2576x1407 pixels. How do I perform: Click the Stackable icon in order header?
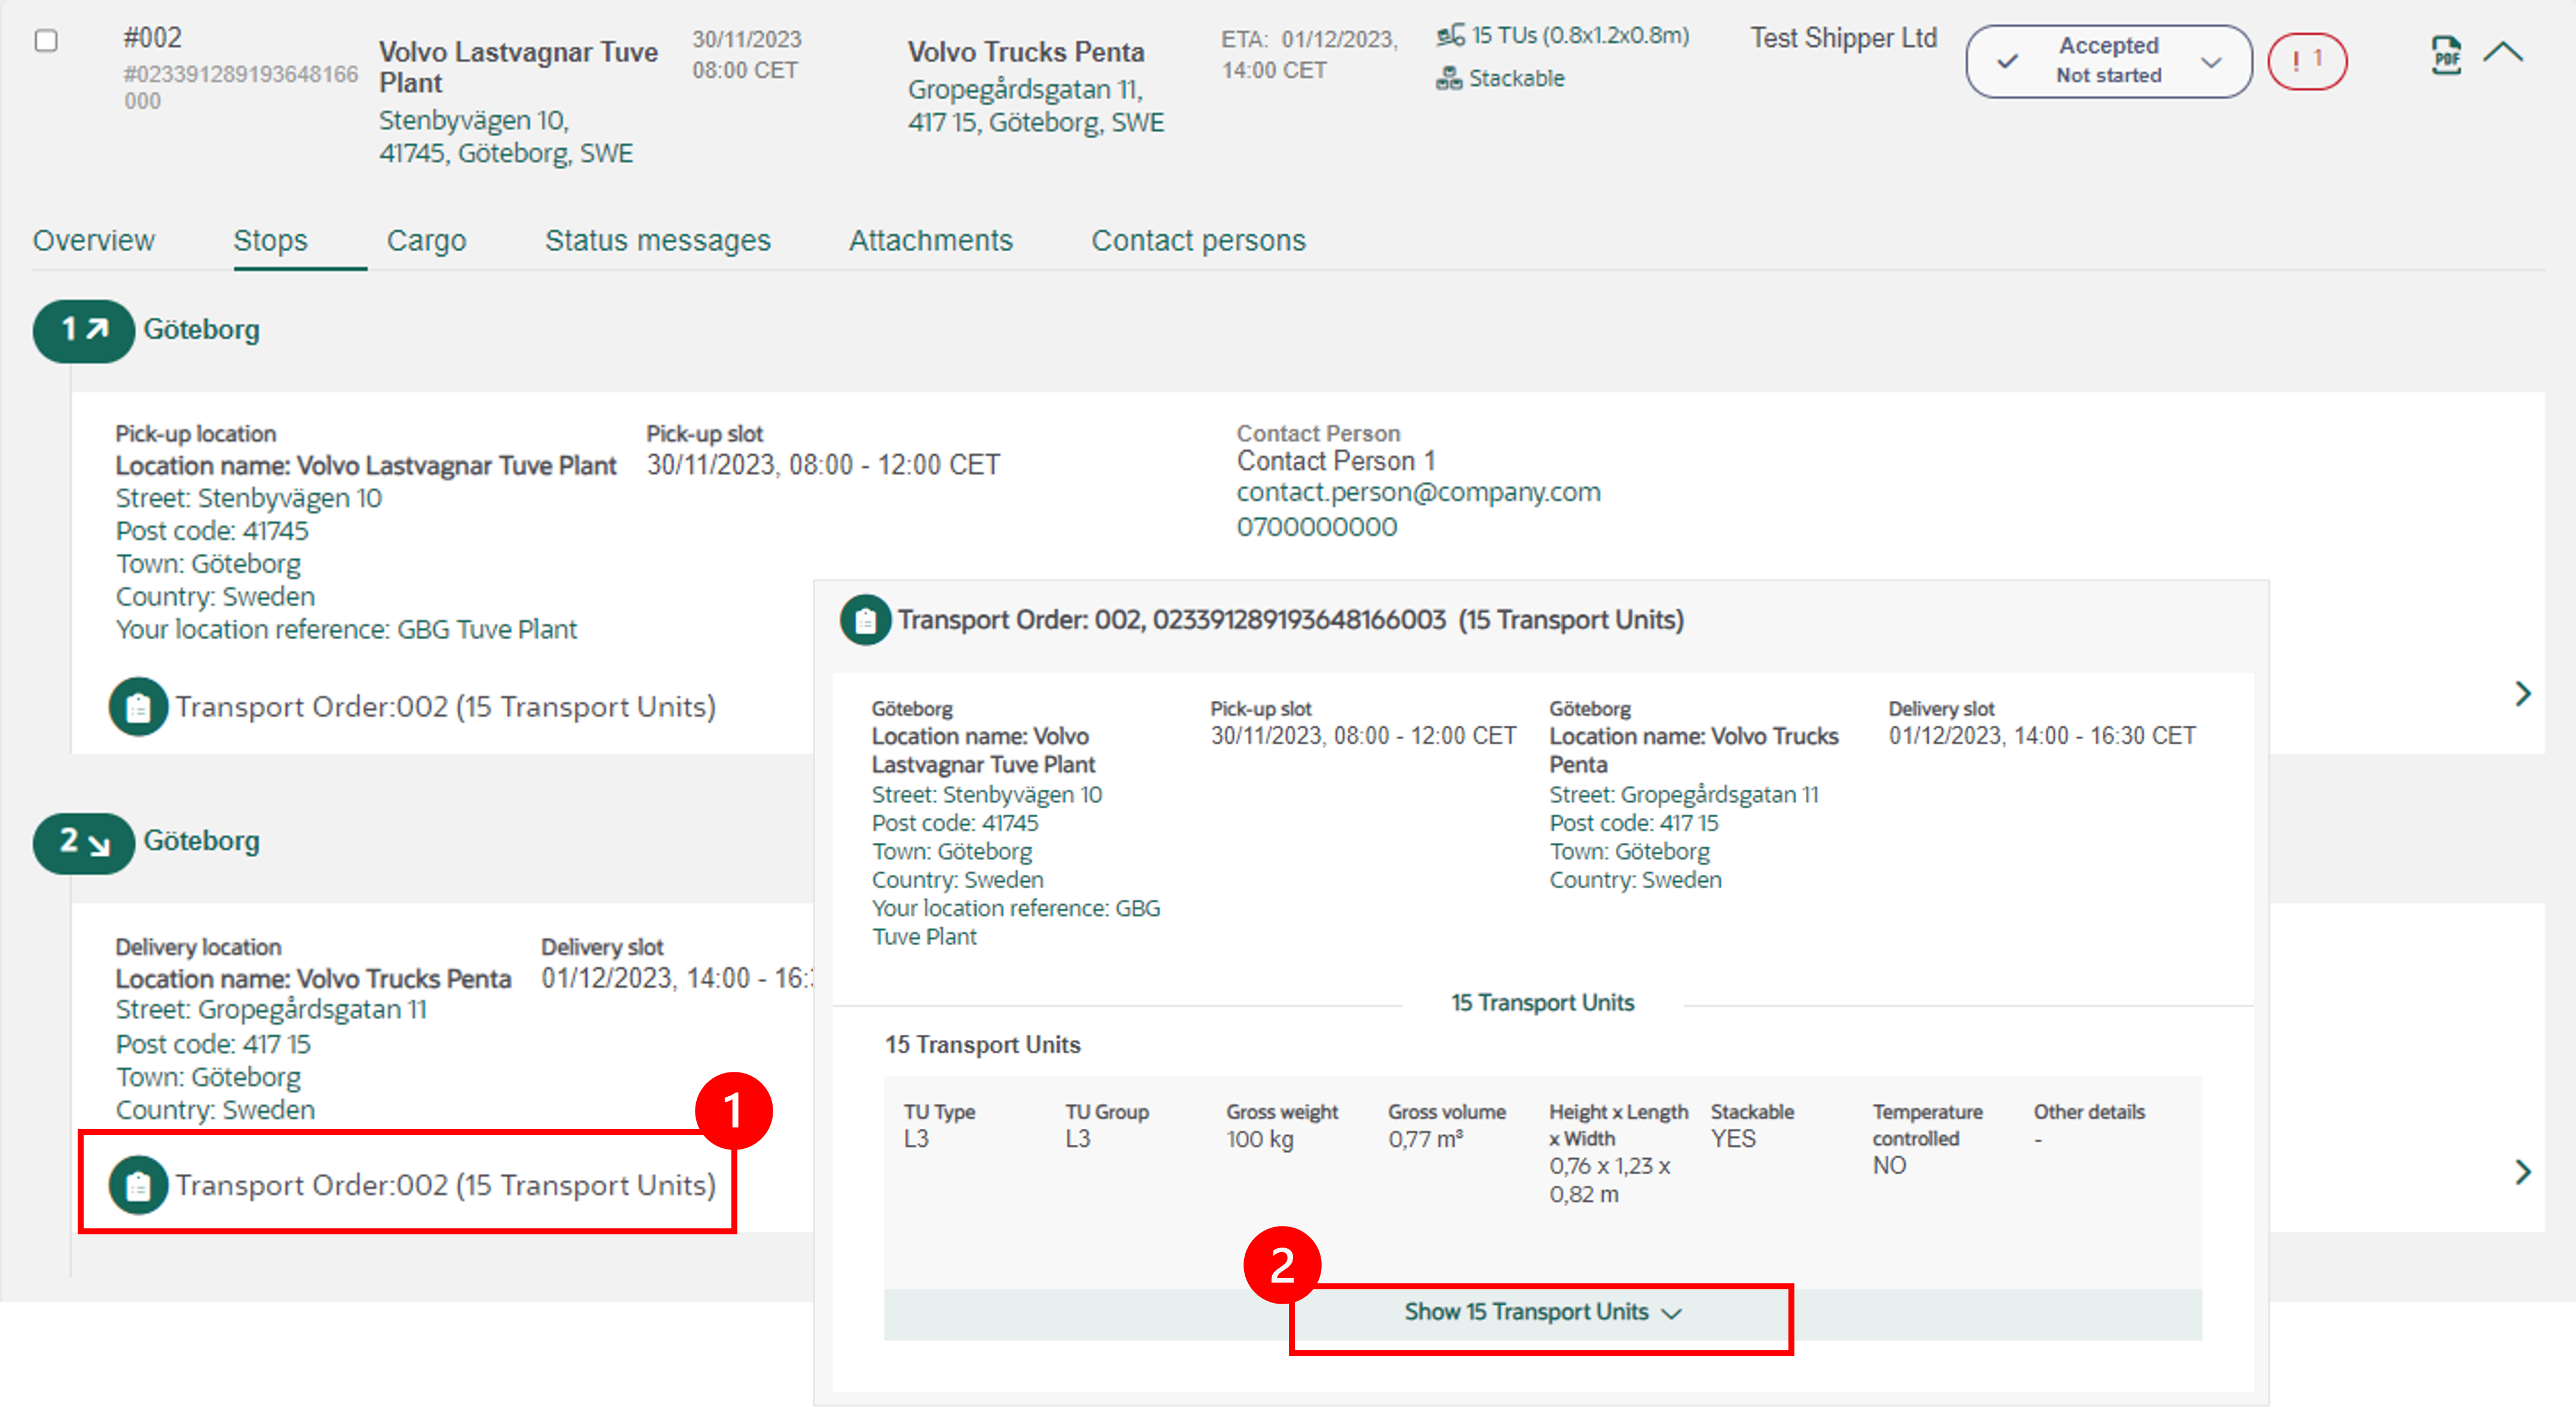pyautogui.click(x=1448, y=78)
